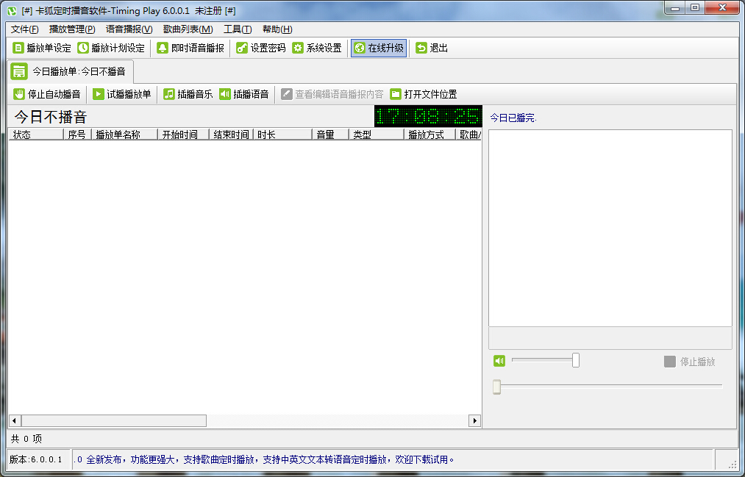Open the 歌曲列表(M) menu
Viewport: 745px width, 477px height.
(x=188, y=29)
